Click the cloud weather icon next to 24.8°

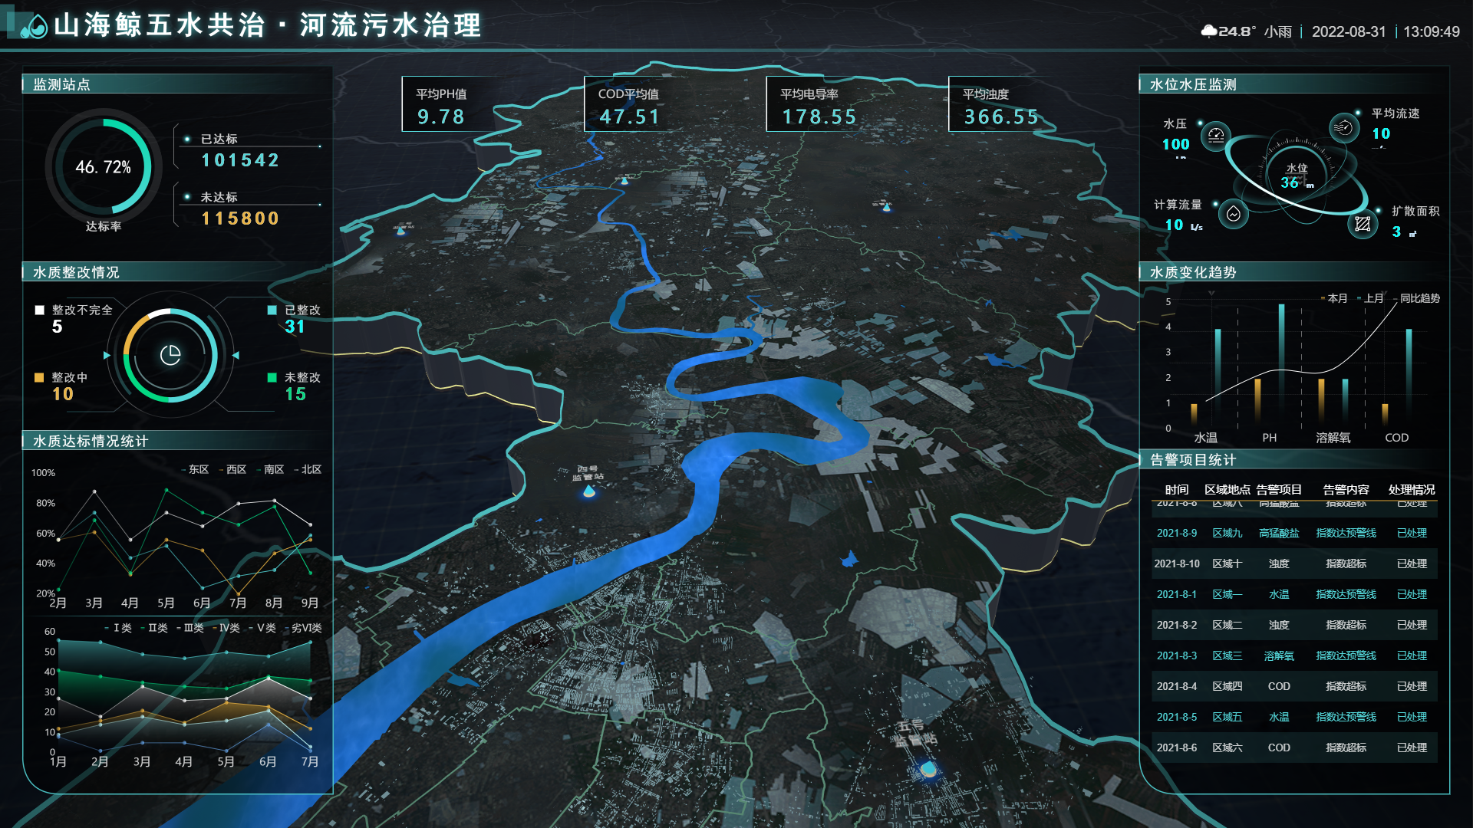pyautogui.click(x=1209, y=31)
